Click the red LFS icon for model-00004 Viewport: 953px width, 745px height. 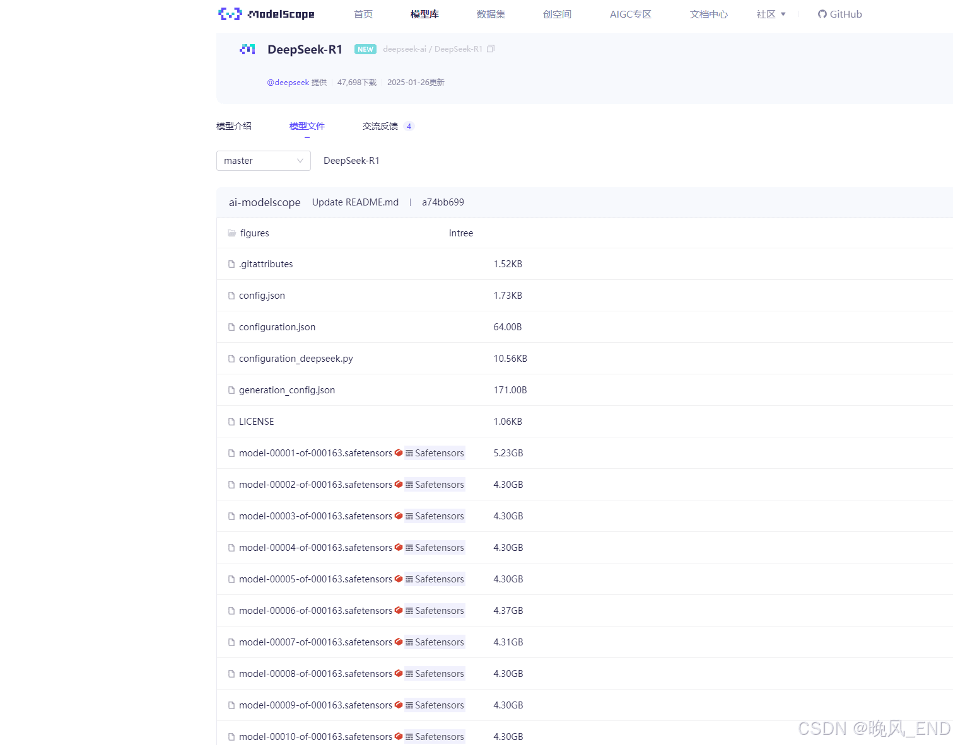coord(399,547)
